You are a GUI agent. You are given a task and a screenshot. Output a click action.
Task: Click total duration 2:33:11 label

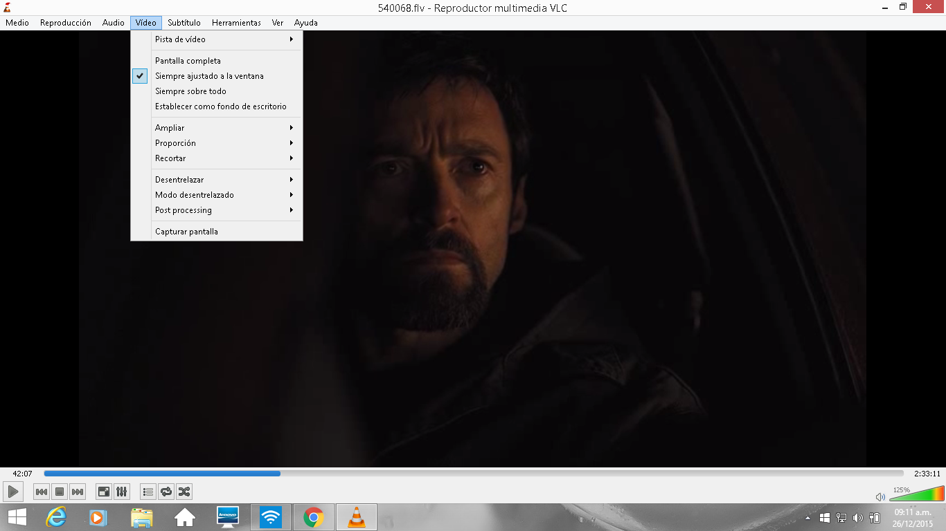pos(927,474)
